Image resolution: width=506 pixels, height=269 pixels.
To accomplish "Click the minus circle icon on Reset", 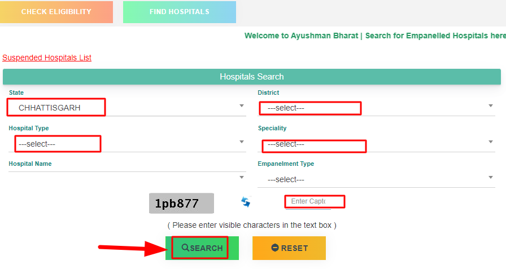I will tap(275, 248).
